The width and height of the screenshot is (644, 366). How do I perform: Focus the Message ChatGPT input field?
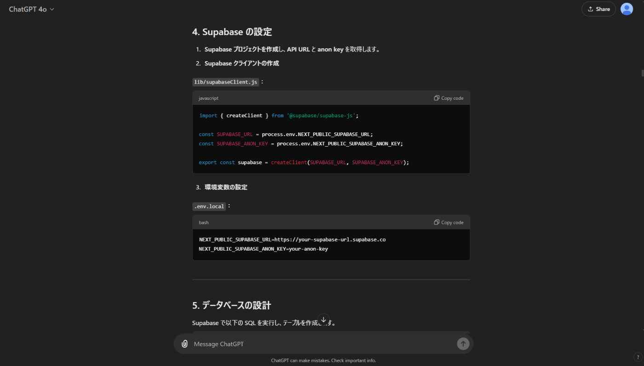322,344
